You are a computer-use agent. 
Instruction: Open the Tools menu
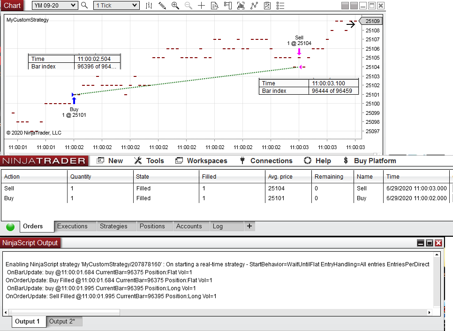coord(149,161)
